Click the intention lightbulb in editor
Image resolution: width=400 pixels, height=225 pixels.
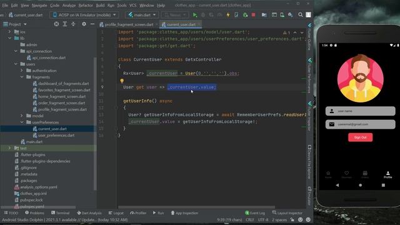[122, 81]
